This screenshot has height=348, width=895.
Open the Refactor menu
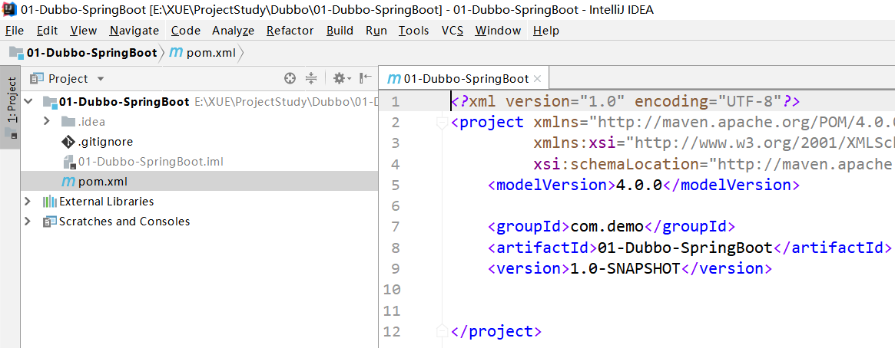290,30
